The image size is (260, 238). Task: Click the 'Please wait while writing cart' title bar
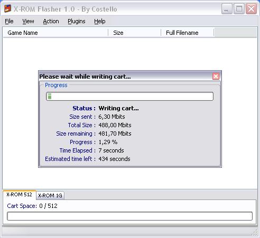click(x=125, y=77)
